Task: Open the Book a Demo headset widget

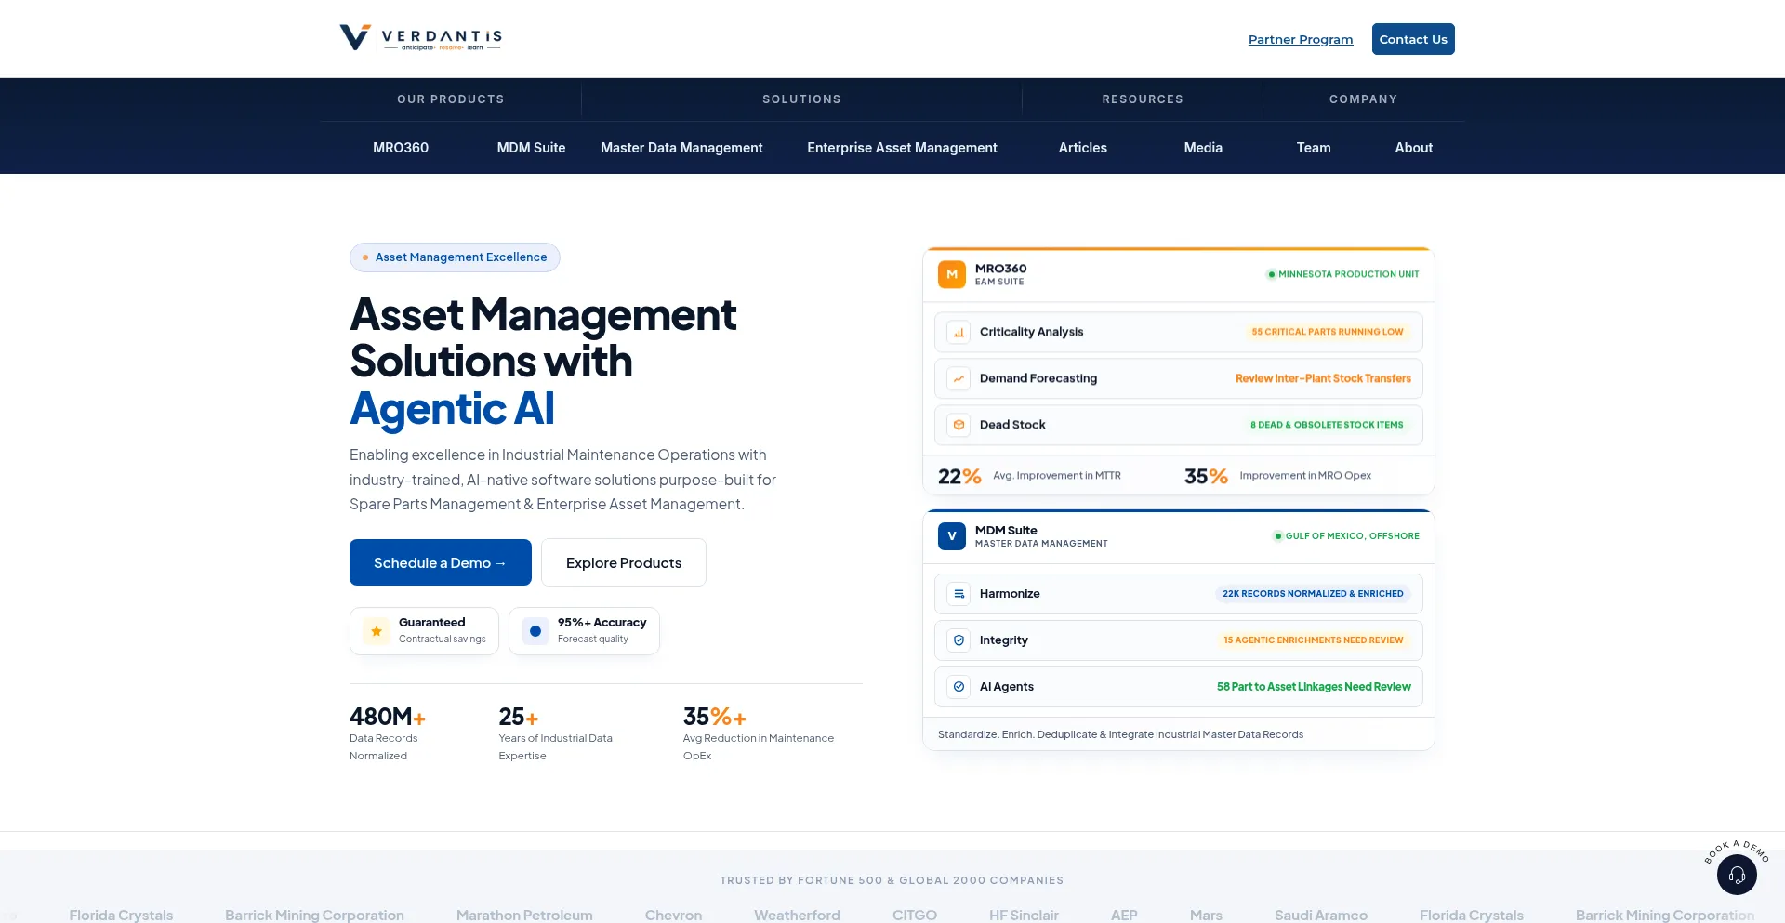Action: click(x=1737, y=875)
